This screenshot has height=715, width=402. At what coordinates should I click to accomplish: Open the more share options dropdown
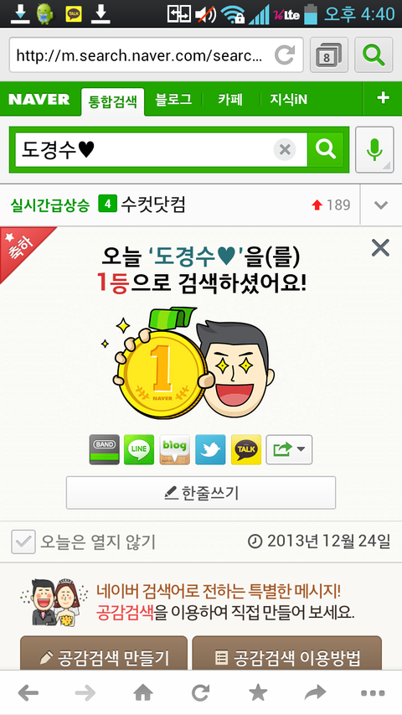[x=290, y=449]
